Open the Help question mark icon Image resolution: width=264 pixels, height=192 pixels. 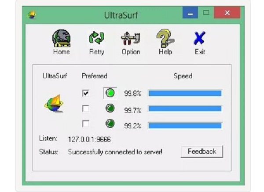click(165, 38)
